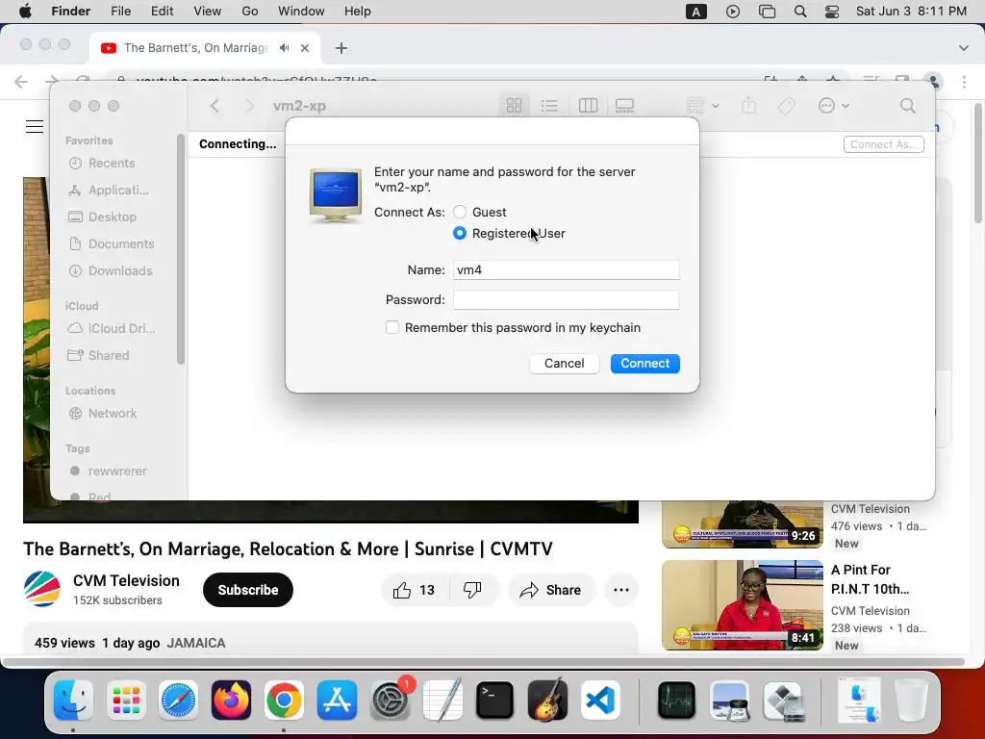The image size is (985, 739).
Task: Switch Finder to icon view
Action: [514, 106]
